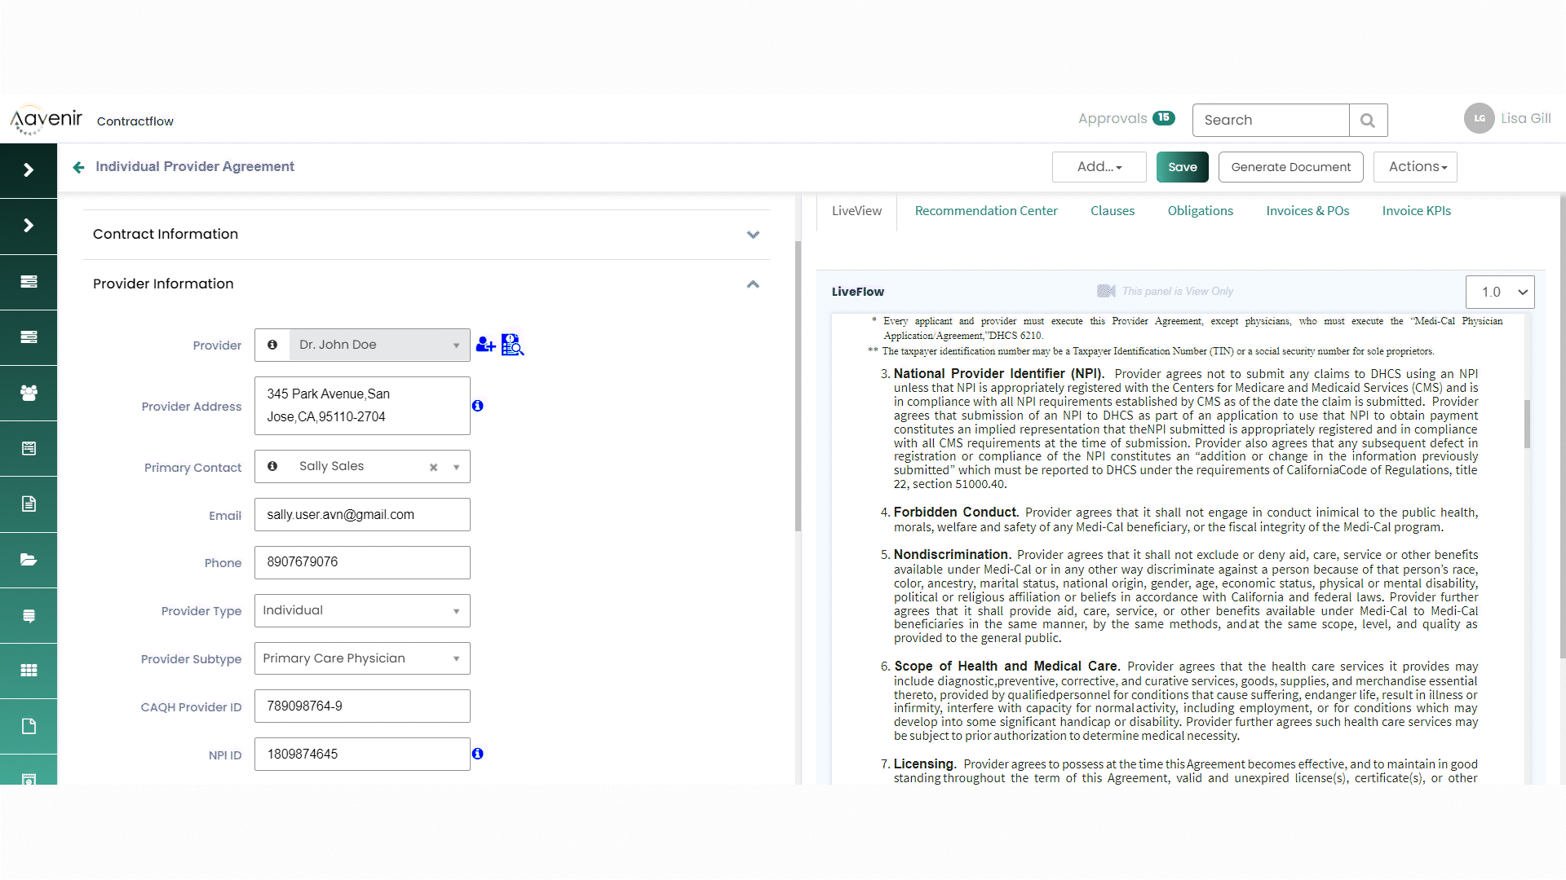This screenshot has width=1566, height=880.
Task: Click info icon next to NPI ID
Action: tap(478, 754)
